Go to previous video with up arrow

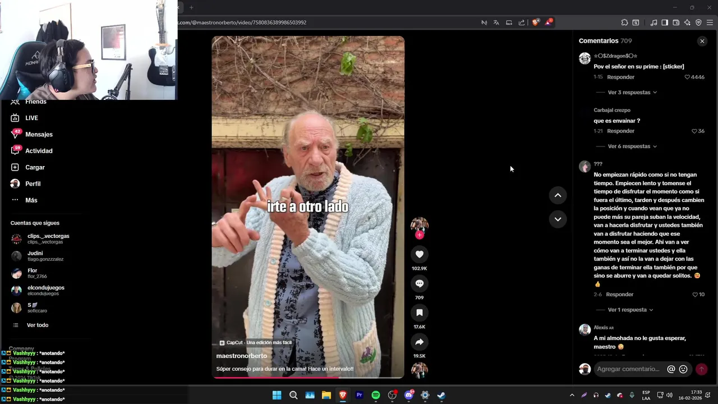(558, 195)
